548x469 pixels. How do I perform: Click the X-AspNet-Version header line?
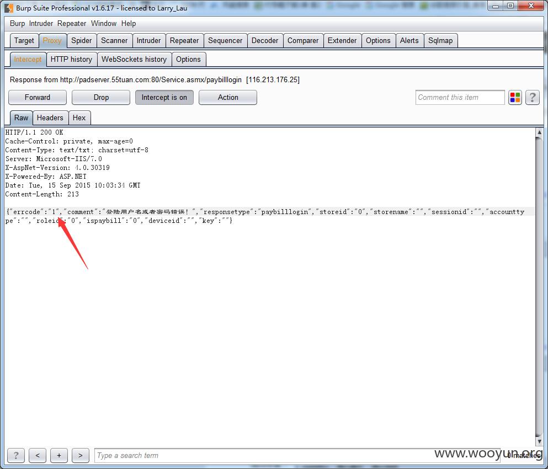[57, 168]
